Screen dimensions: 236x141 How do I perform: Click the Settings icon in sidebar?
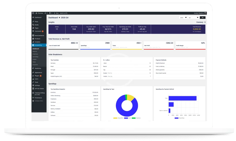[x=33, y=85]
